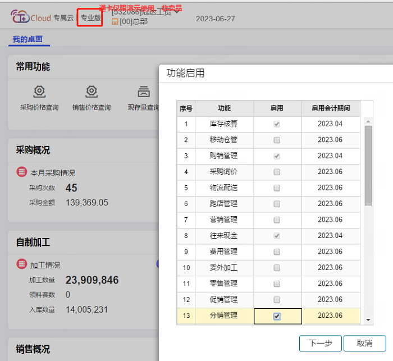Image resolution: width=393 pixels, height=361 pixels.
Task: Select the 营销管理 function cell
Action: click(x=225, y=220)
